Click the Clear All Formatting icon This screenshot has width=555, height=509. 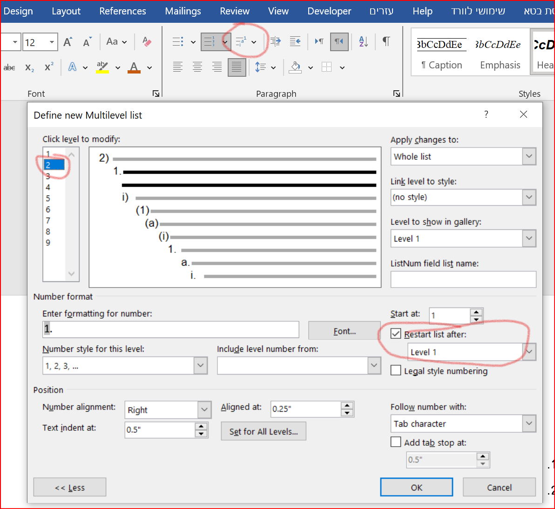[x=147, y=42]
